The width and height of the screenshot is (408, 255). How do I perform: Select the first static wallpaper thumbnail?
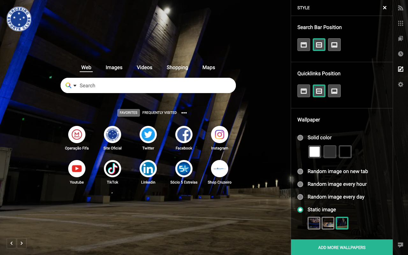click(314, 223)
